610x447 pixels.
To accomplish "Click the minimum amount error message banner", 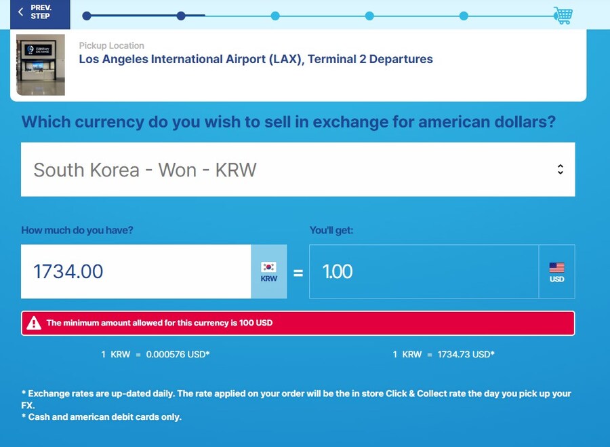I will click(x=298, y=323).
